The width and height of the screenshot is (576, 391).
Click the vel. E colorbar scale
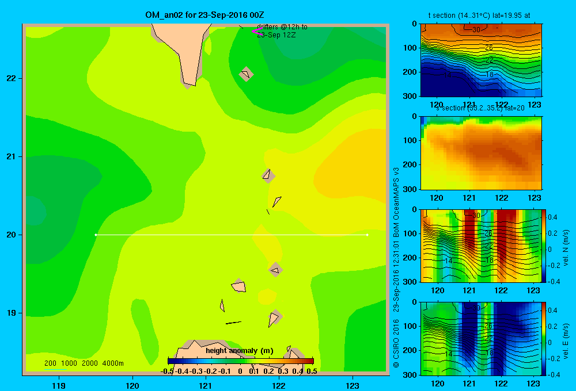[544, 339]
